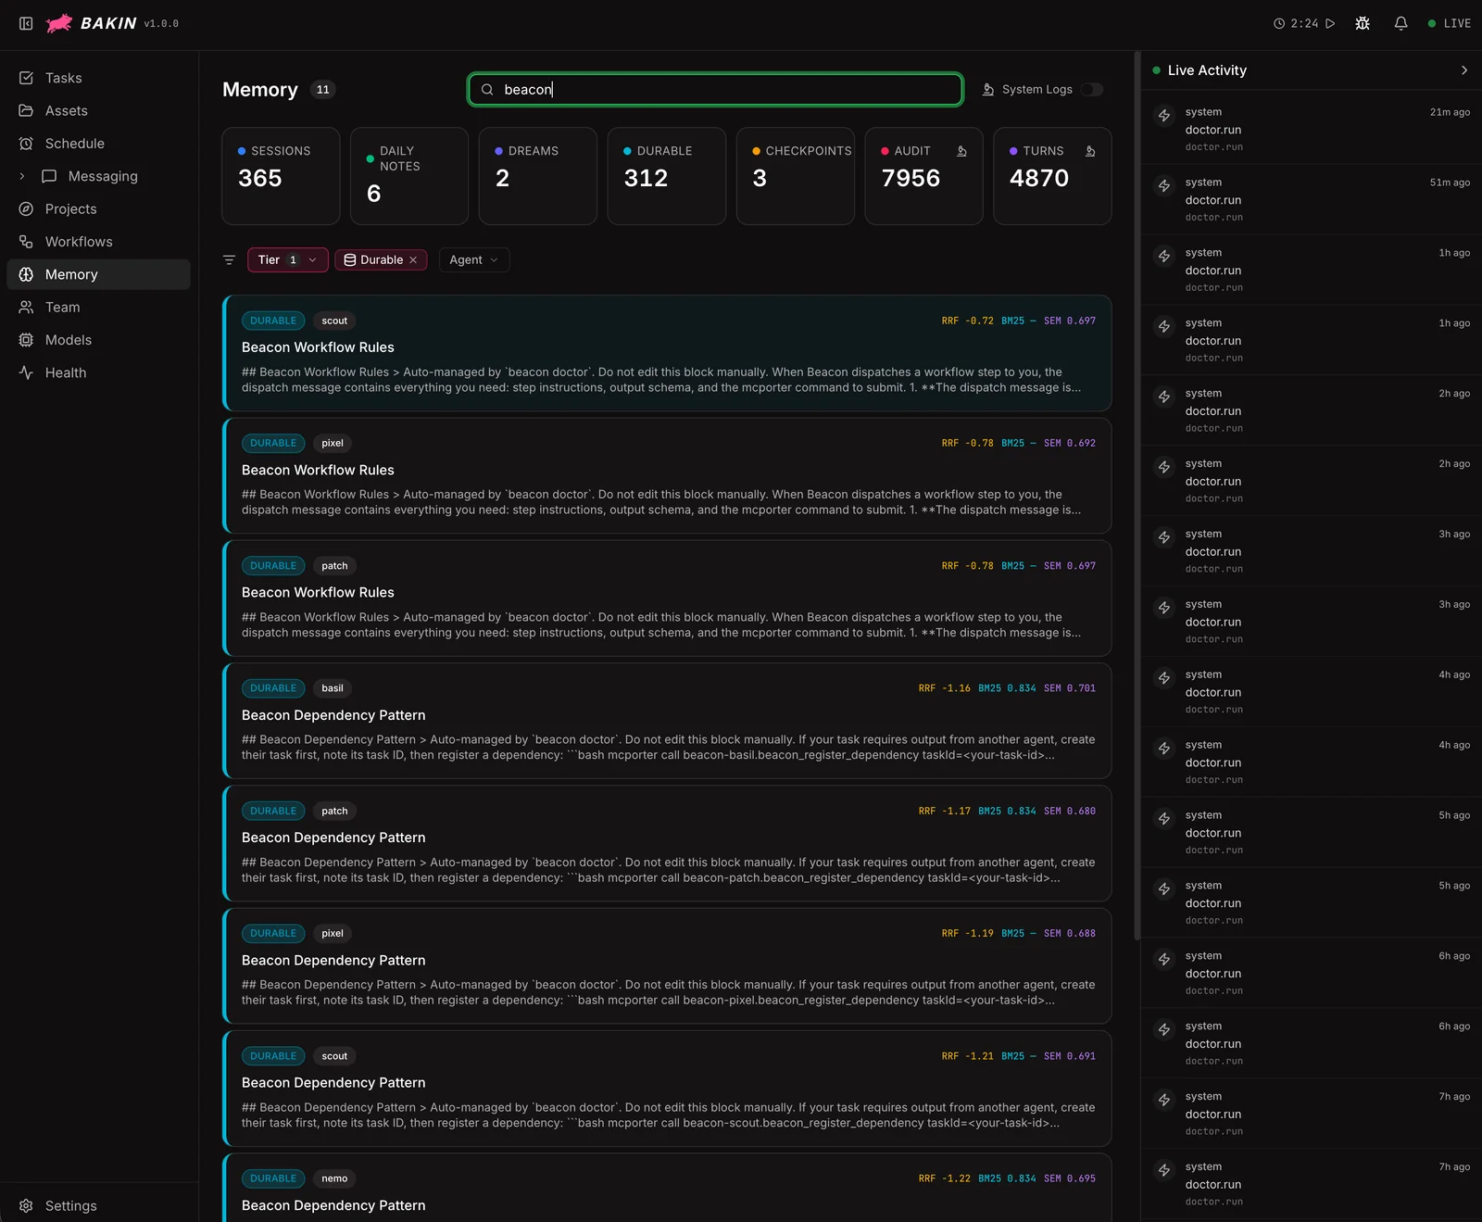
Task: Select the Audit 7956 stat card
Action: click(923, 176)
